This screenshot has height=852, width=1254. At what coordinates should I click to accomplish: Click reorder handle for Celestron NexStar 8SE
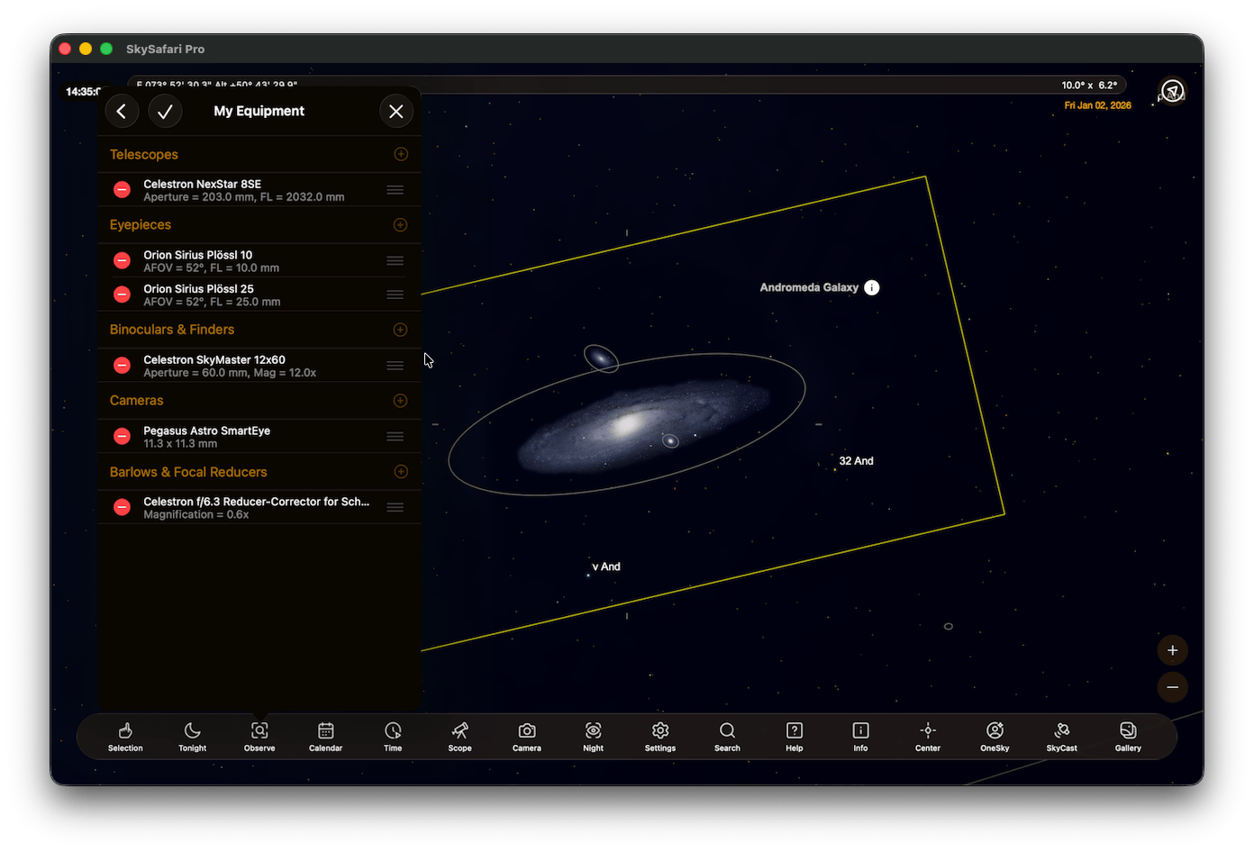coord(395,190)
